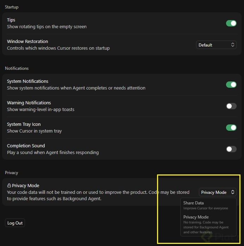
Task: Click the Startup section heading
Action: 12,7
